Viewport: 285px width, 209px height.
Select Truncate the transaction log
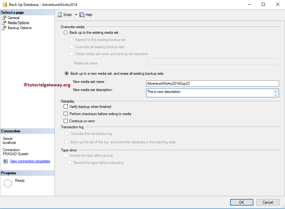coord(66,134)
